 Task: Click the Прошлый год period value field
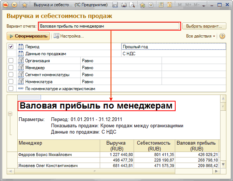pyautogui.click(x=173, y=47)
